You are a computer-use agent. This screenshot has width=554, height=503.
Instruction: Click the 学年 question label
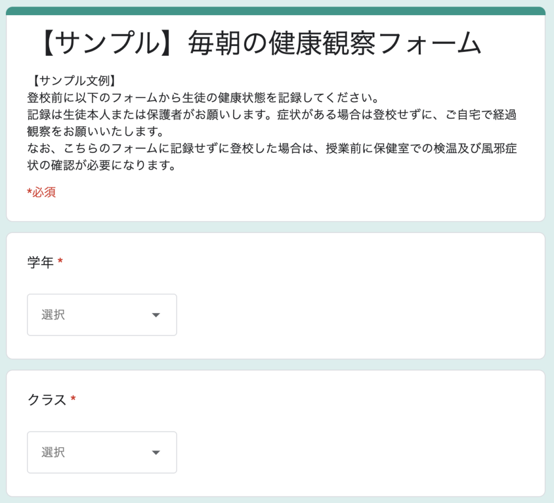(x=41, y=263)
